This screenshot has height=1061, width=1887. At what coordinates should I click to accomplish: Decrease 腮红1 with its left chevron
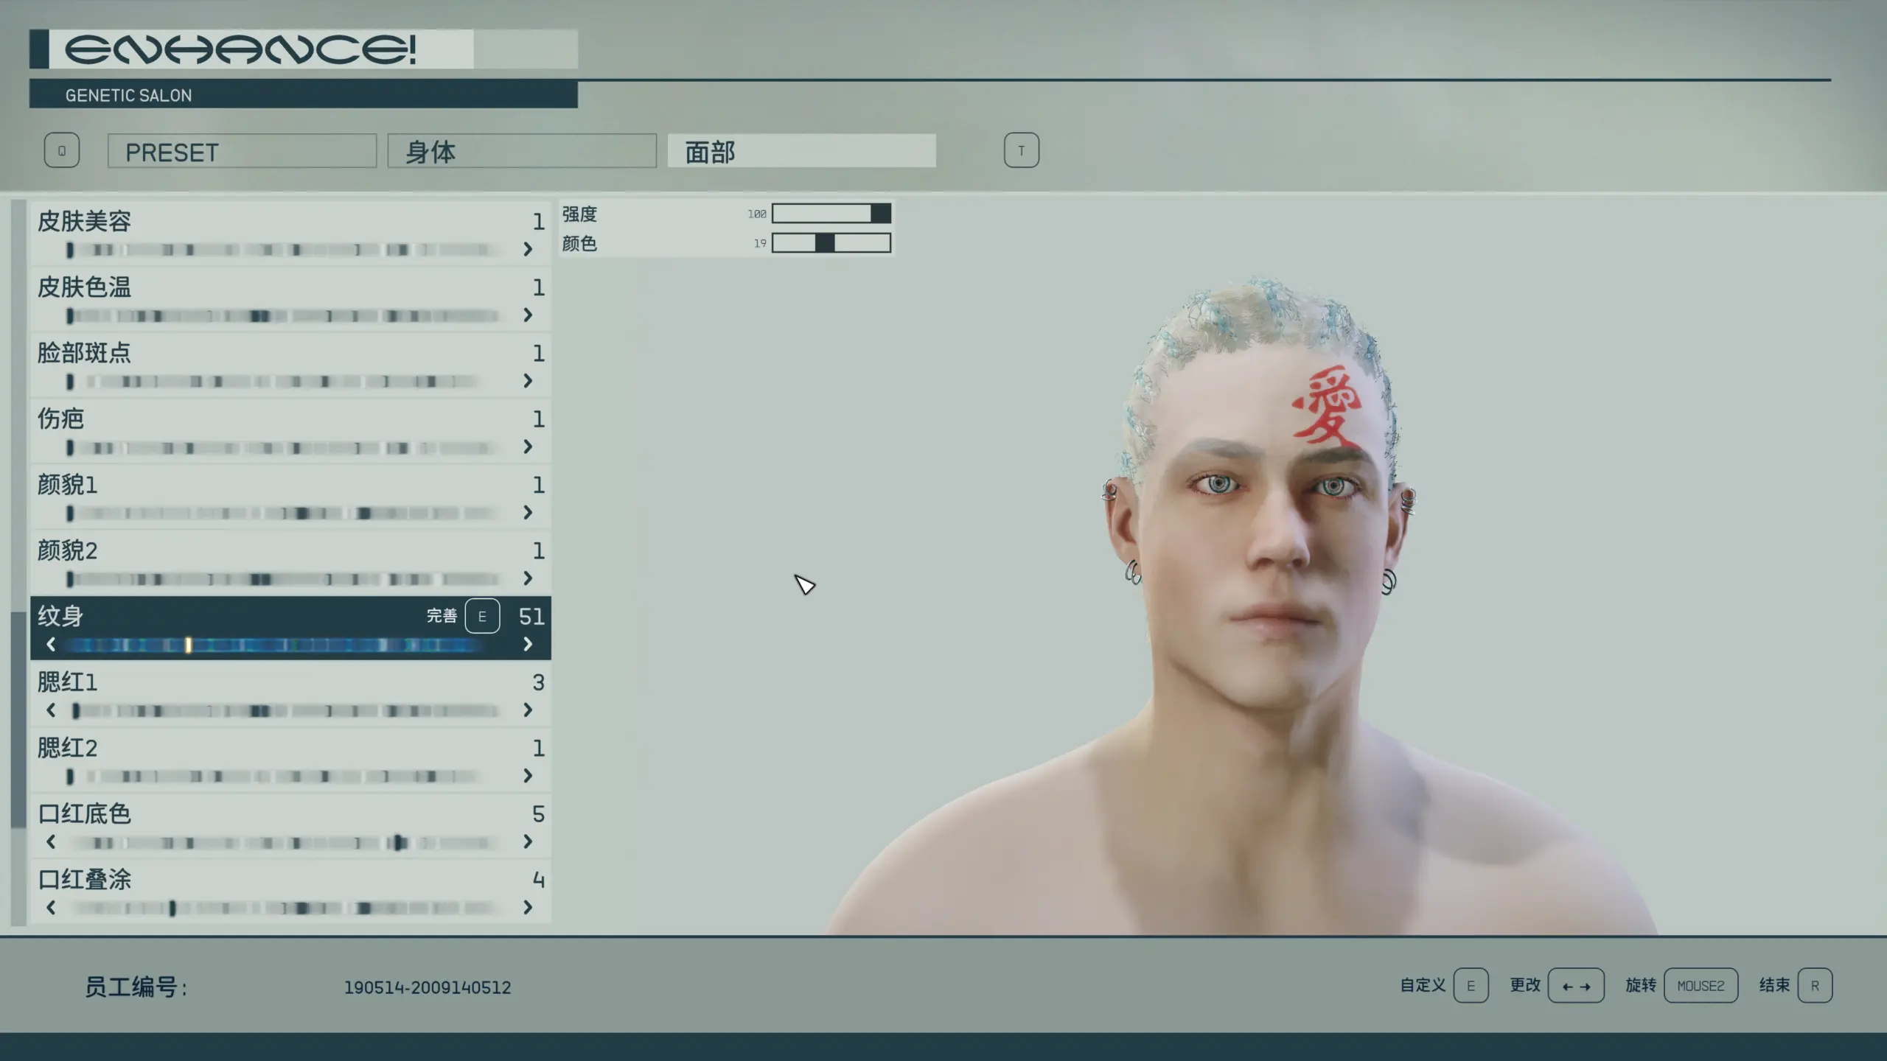51,710
